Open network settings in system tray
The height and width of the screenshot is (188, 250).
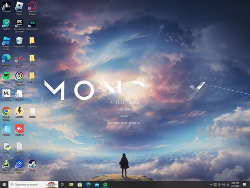click(x=227, y=184)
